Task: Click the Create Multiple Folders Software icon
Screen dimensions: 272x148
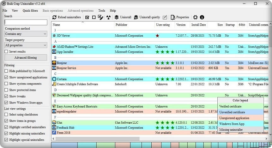Action: (x=54, y=84)
